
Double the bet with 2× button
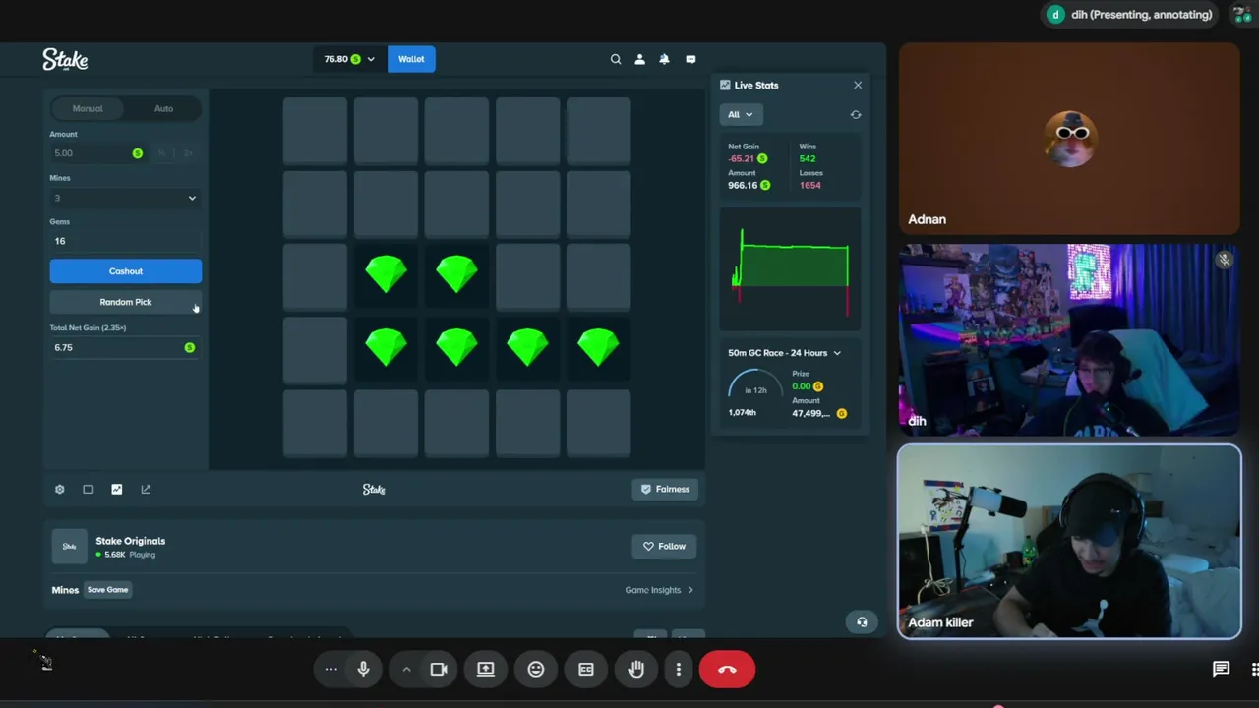tap(188, 153)
